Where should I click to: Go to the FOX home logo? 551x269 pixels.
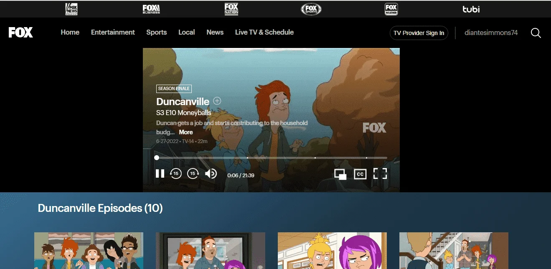pyautogui.click(x=21, y=33)
